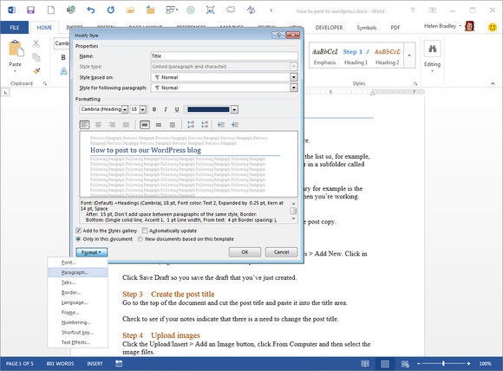
Task: Uncheck Add to the Styles gallery
Action: [78, 231]
